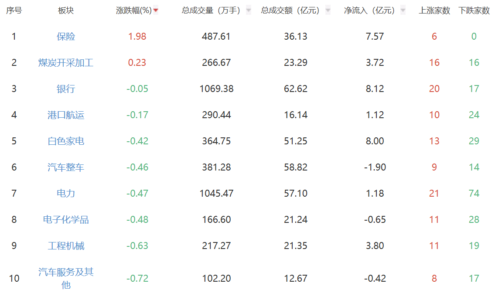The image size is (495, 290).
Task: Click the 工程机械 sector link
Action: (66, 246)
